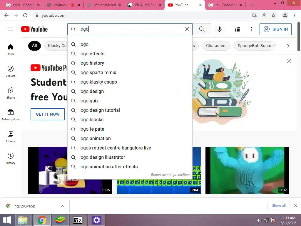Go to Home in sidebar

tap(11, 49)
